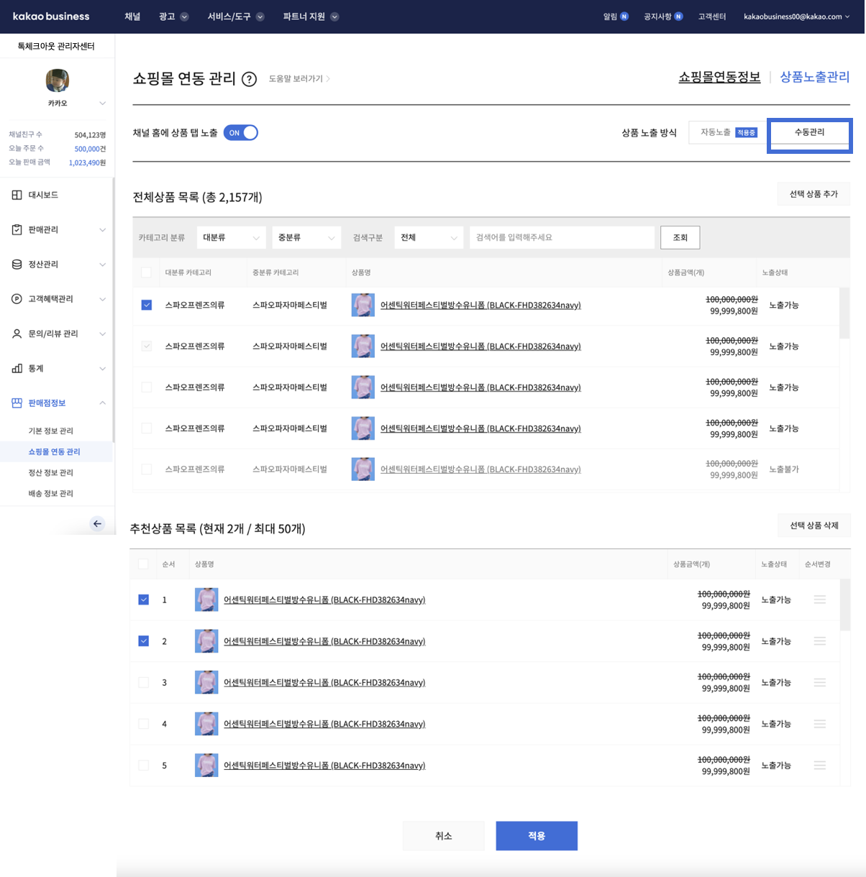This screenshot has width=866, height=877.
Task: Uncheck recommended item 2 checkbox
Action: (144, 641)
